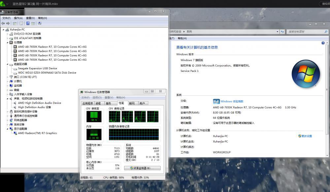Open 帮助(H) menu in Device Manager
The height and width of the screenshot is (192, 330).
click(x=43, y=18)
